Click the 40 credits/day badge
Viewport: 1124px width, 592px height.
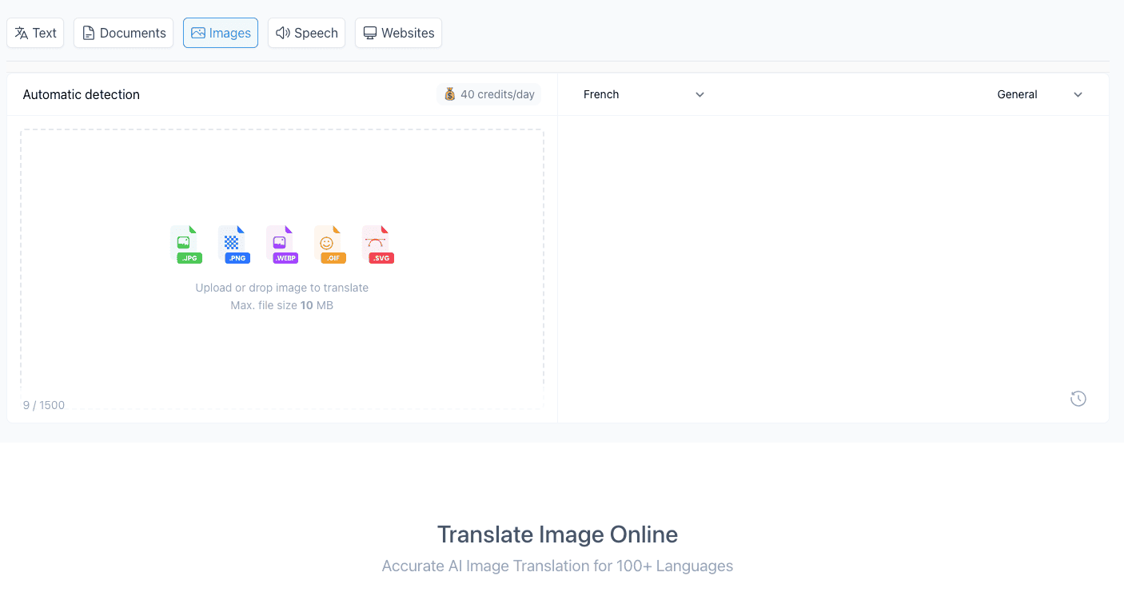tap(488, 93)
